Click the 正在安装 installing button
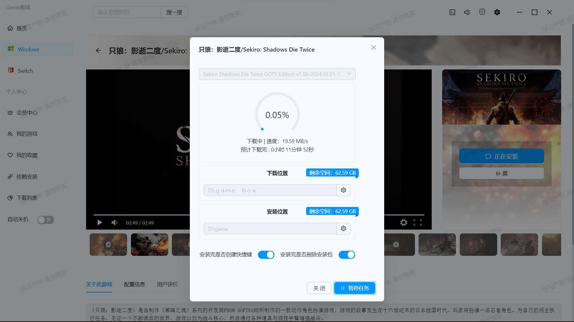Viewport: 574px width, 322px height. [x=501, y=156]
